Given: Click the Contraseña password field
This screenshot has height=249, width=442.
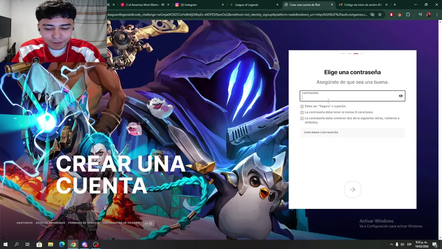Looking at the screenshot, I should tap(352, 96).
